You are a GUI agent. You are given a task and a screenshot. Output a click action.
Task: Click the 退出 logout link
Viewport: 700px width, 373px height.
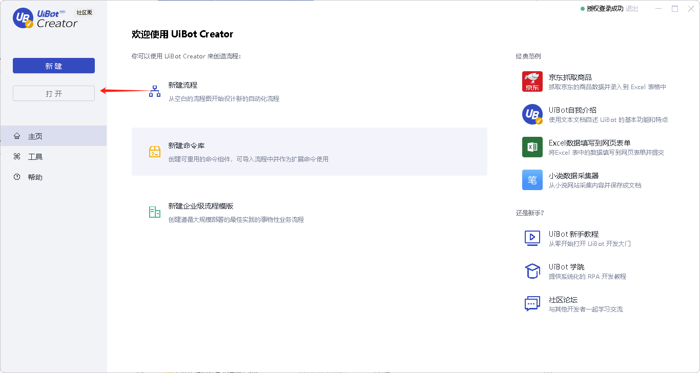click(x=632, y=8)
